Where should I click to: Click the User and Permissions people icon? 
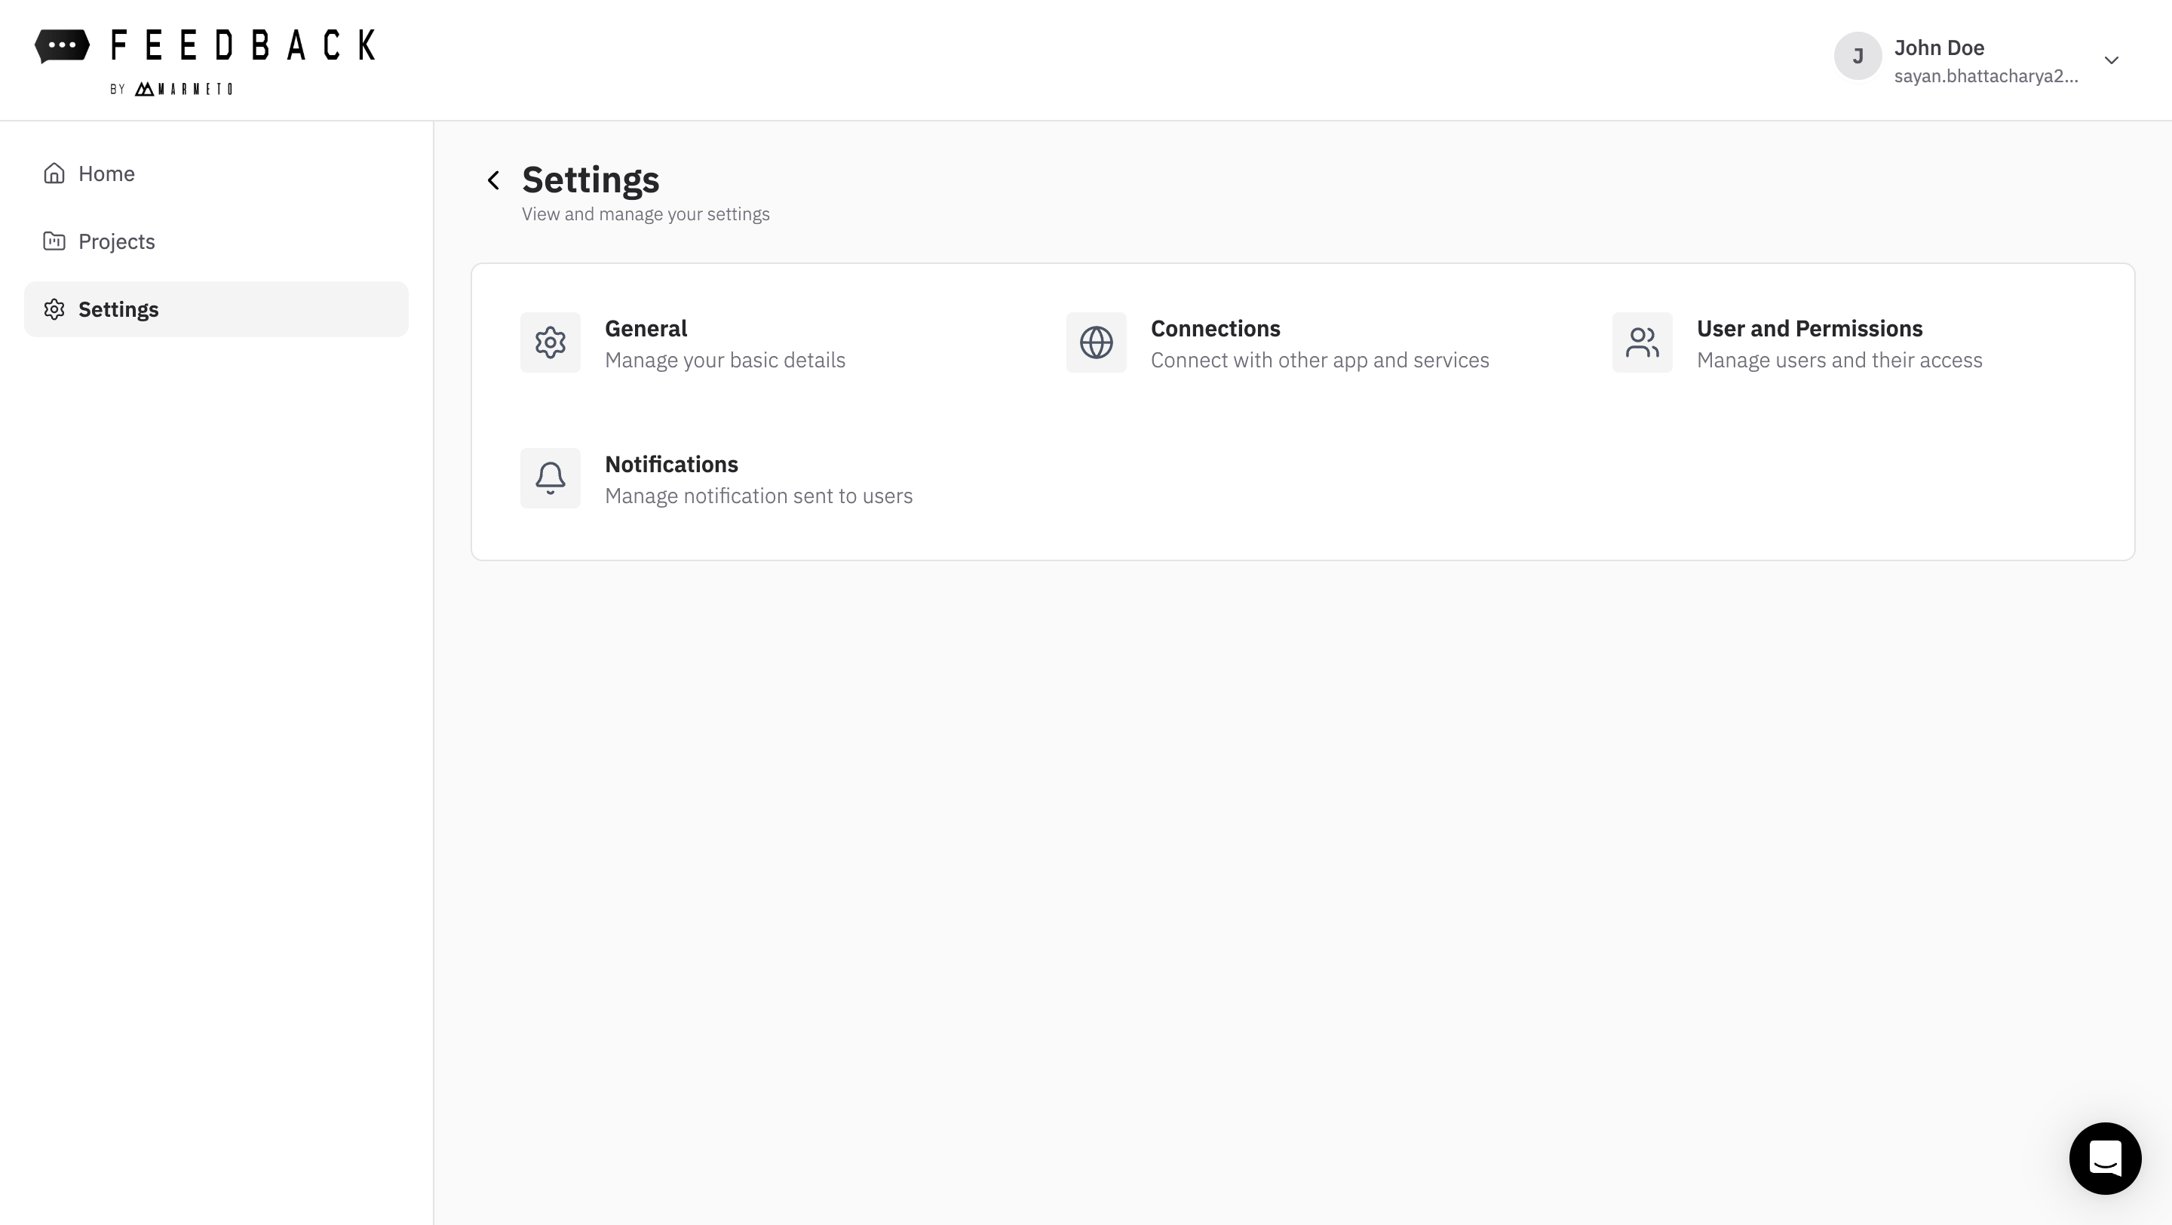(x=1642, y=342)
